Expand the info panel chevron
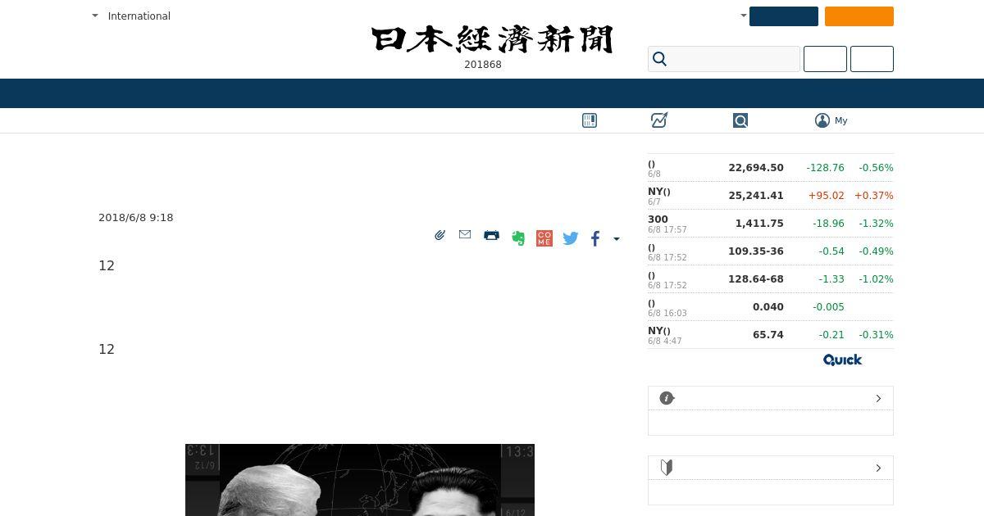The image size is (984, 516). point(878,398)
